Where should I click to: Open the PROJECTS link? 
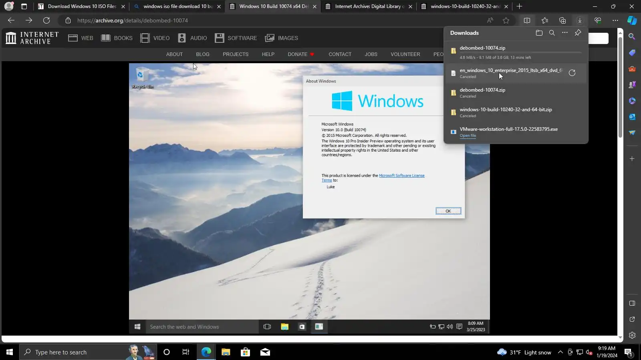click(236, 54)
